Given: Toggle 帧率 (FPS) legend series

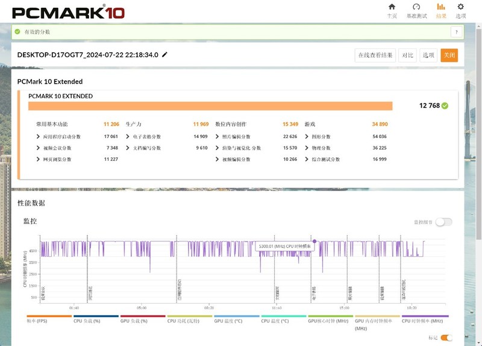Looking at the screenshot, I should coord(49,319).
